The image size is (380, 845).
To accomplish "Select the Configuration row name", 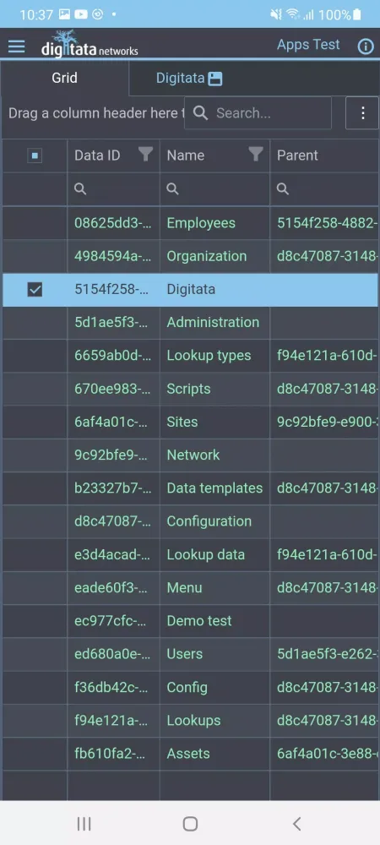I will pos(209,521).
